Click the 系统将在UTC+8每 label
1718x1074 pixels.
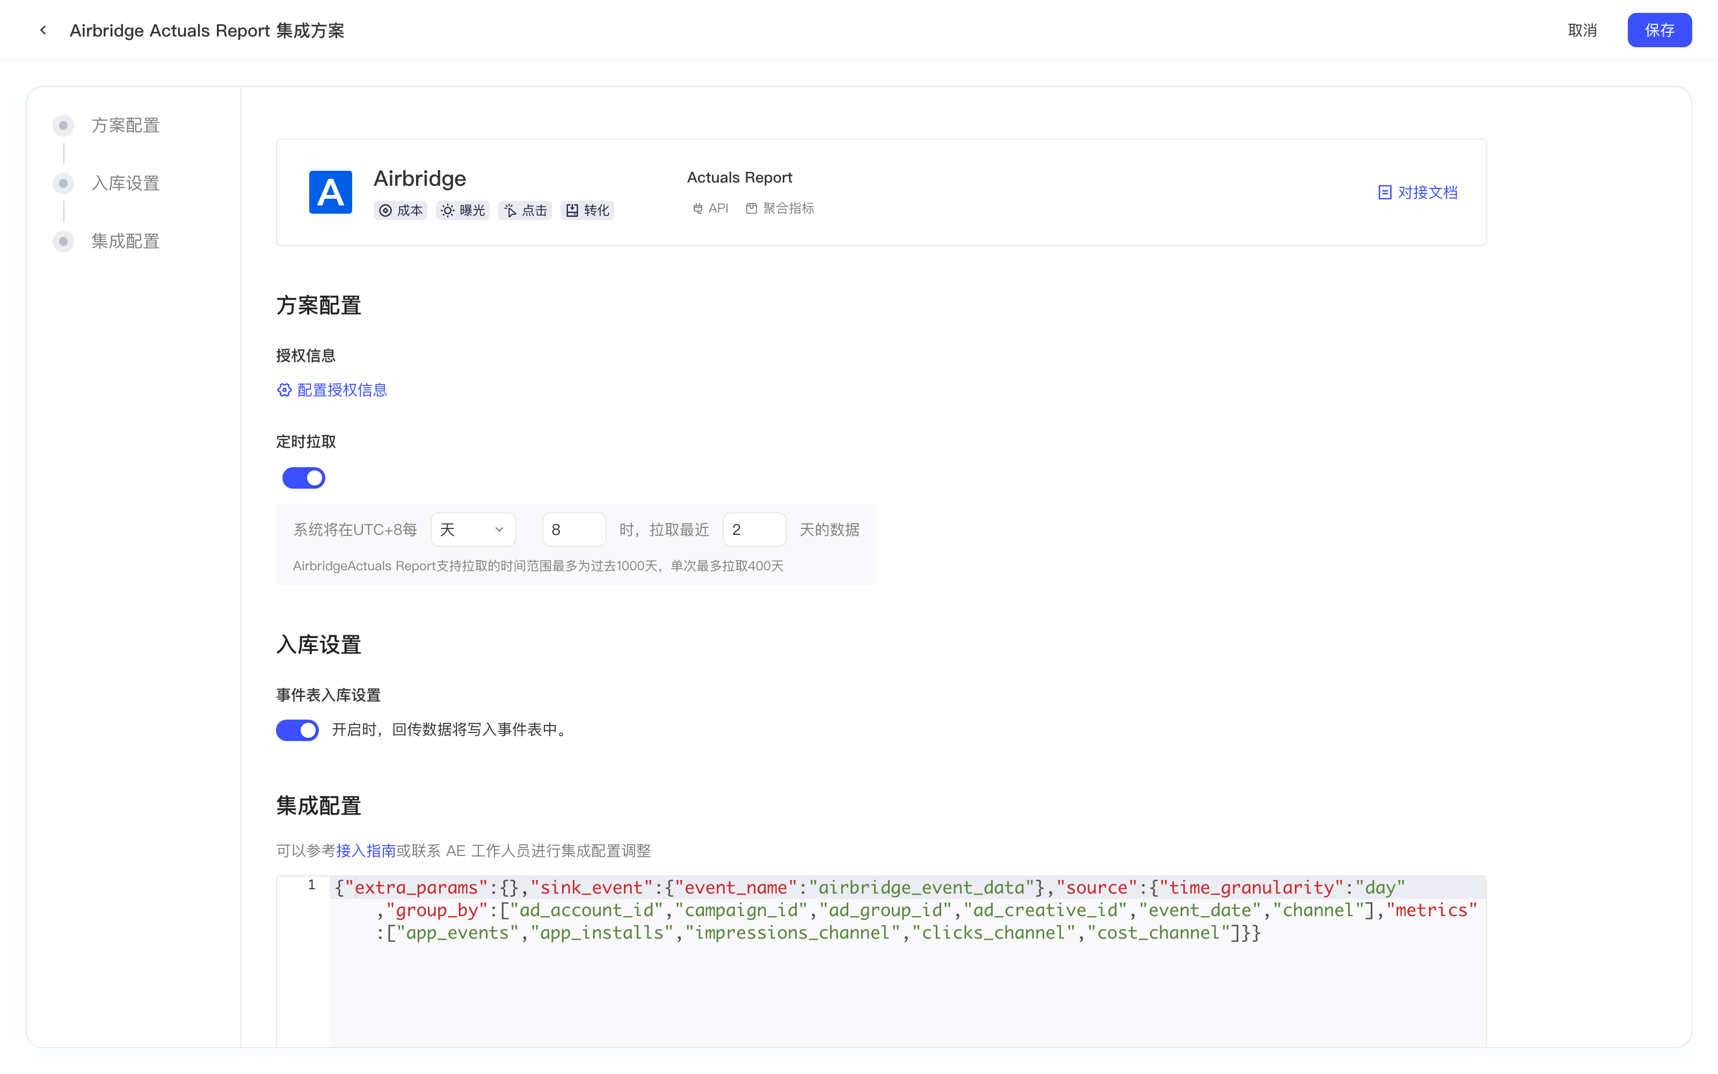point(355,529)
